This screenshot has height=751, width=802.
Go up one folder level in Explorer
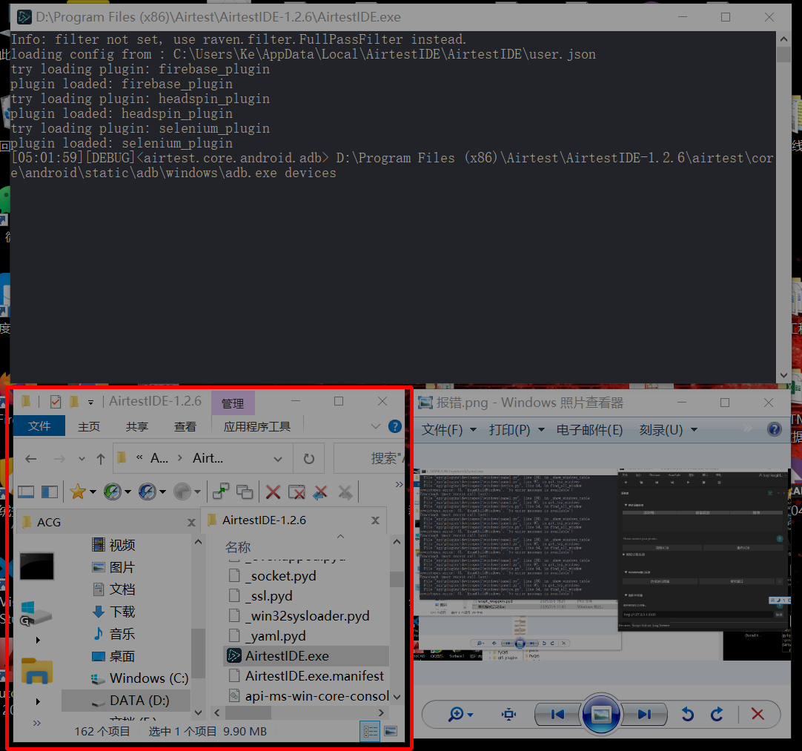pyautogui.click(x=101, y=459)
